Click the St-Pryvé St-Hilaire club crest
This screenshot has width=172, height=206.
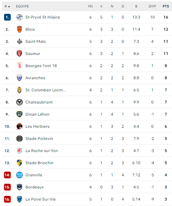pos(19,17)
